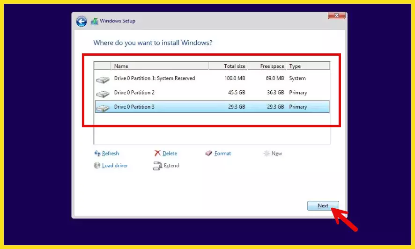Go back using the blue arrow button
Viewport: 415px width, 249px height.
coord(82,21)
